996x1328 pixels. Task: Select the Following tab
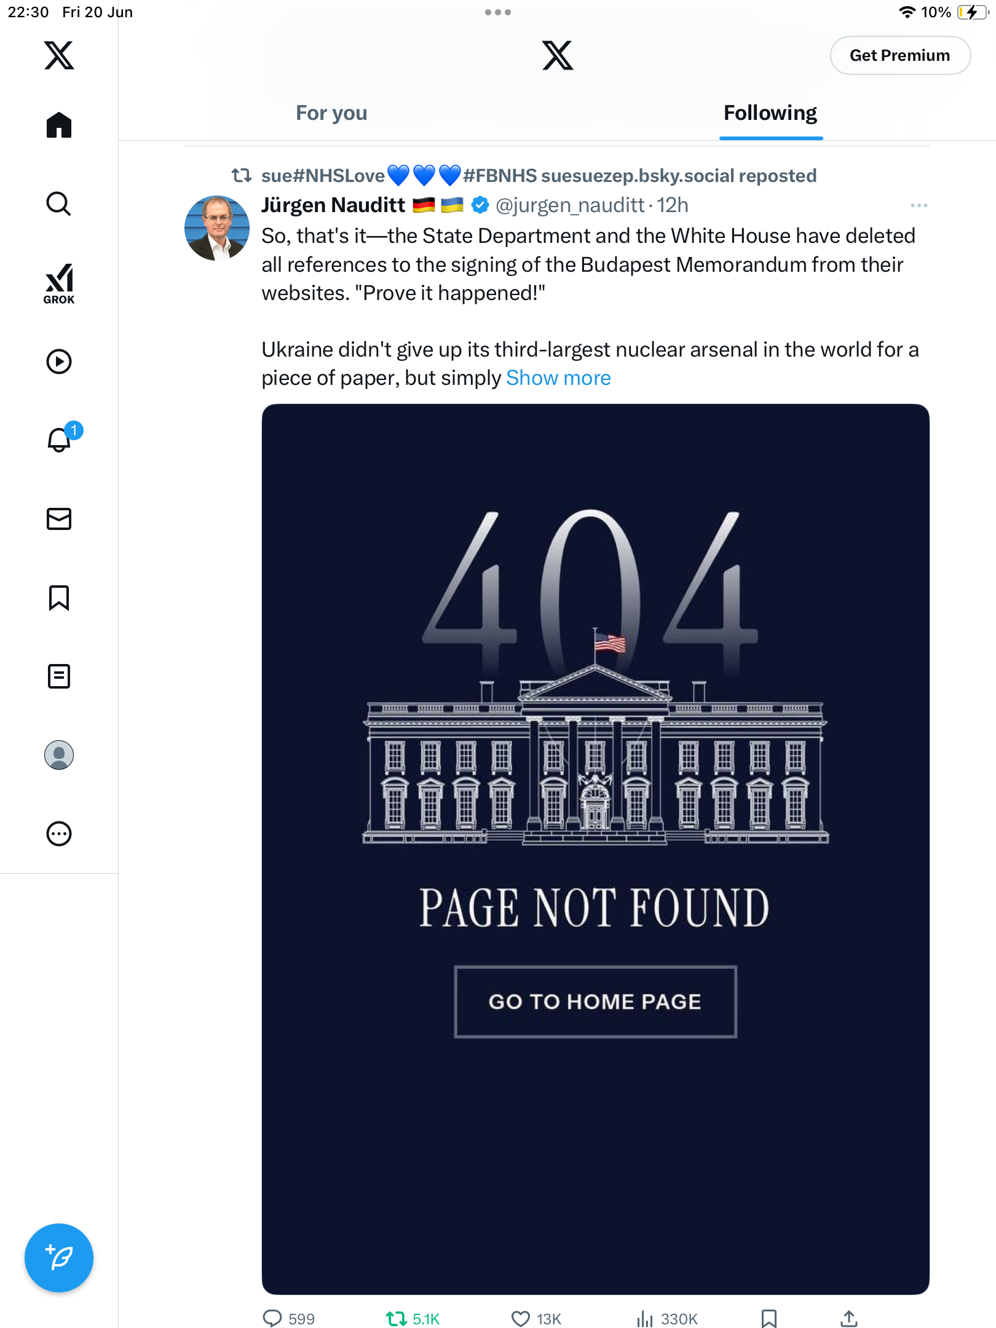(x=770, y=113)
